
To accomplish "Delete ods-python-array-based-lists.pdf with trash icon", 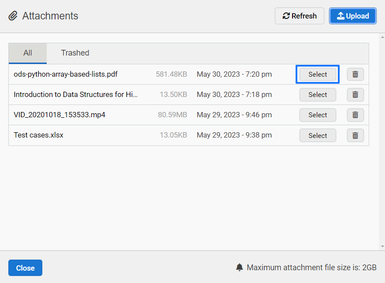I will pos(355,74).
